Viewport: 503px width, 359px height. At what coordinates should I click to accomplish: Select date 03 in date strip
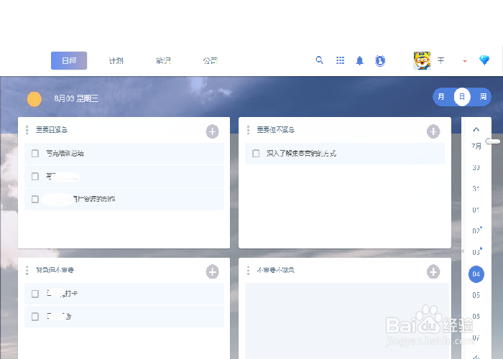coord(476,252)
